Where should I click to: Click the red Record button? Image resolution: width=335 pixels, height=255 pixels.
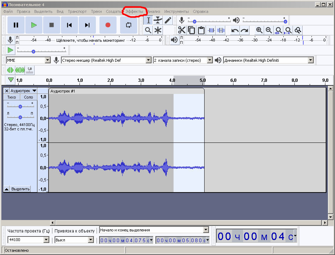(108, 25)
